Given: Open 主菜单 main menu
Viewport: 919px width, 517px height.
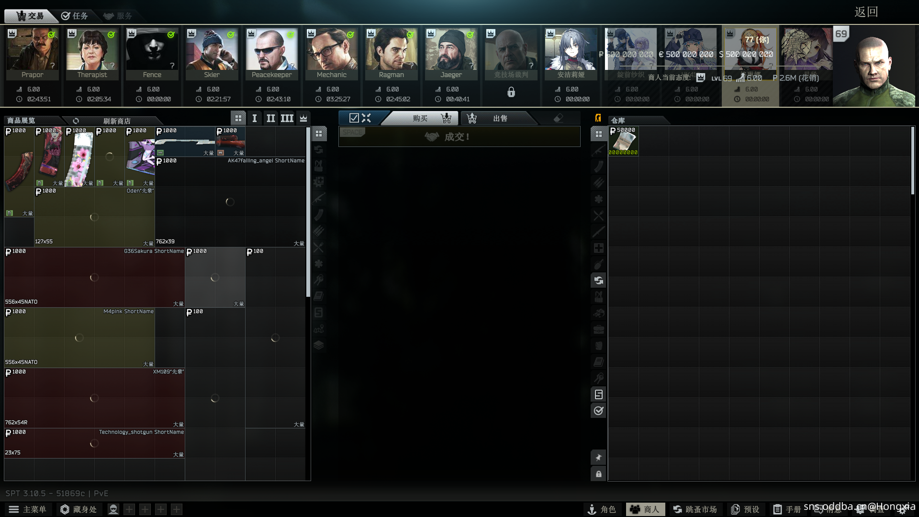Looking at the screenshot, I should (28, 509).
